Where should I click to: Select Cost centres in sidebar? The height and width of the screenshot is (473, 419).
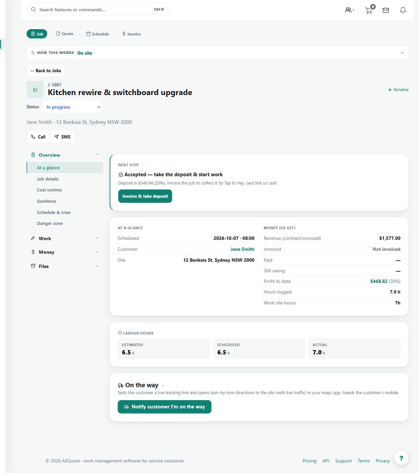[65, 190]
